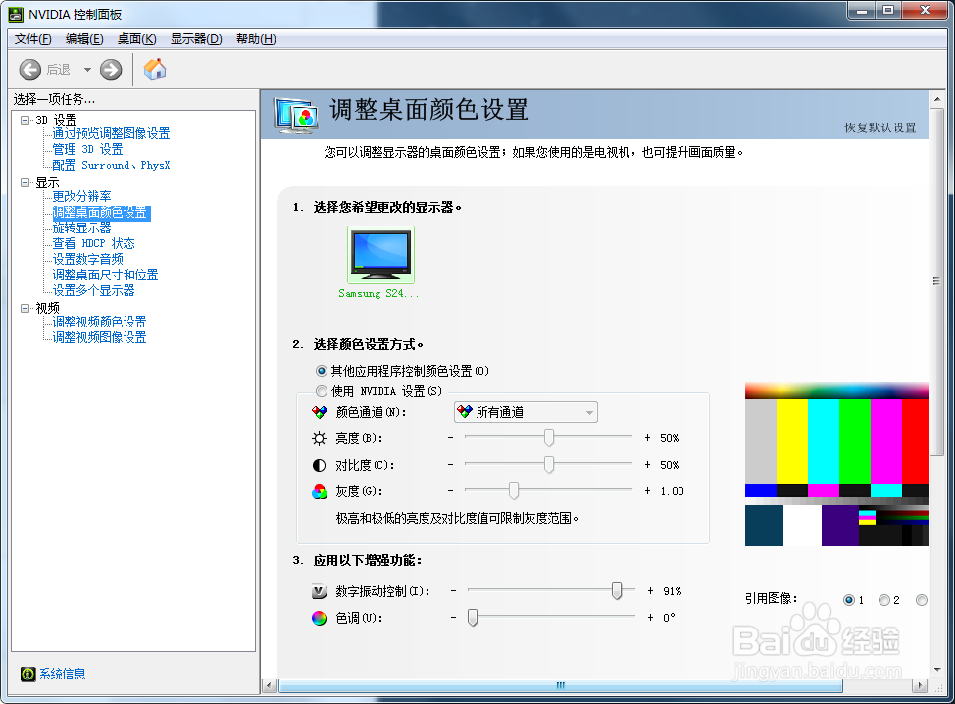Open 调整视频图像设置 task
Image resolution: width=955 pixels, height=704 pixels.
(x=99, y=337)
